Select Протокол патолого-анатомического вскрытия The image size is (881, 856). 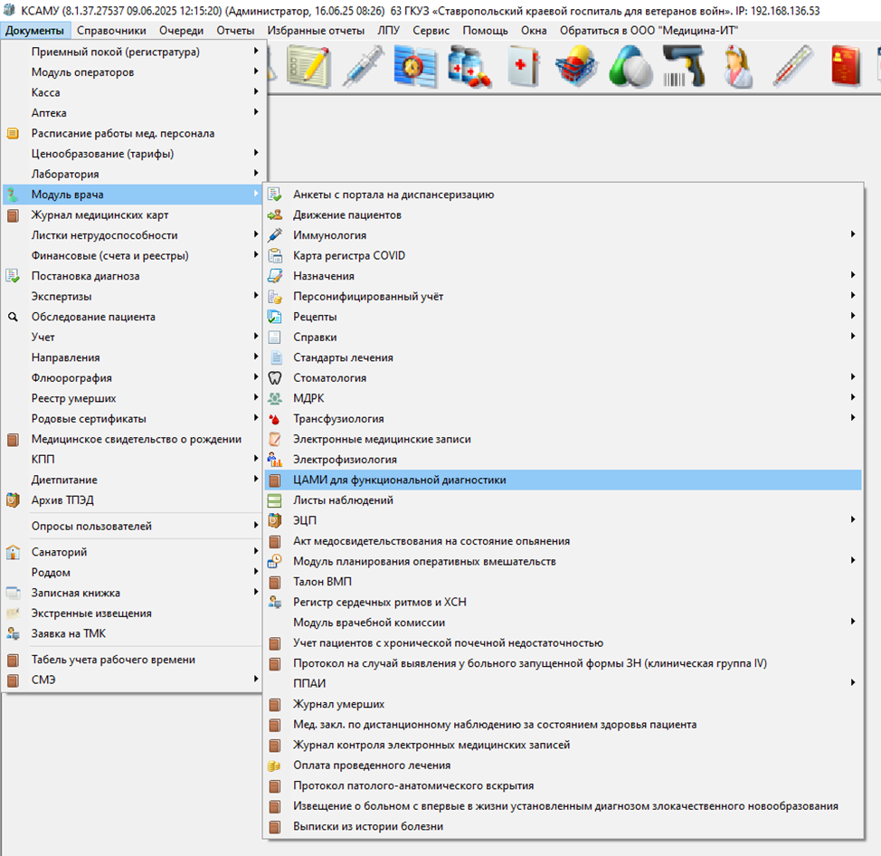(x=563, y=785)
